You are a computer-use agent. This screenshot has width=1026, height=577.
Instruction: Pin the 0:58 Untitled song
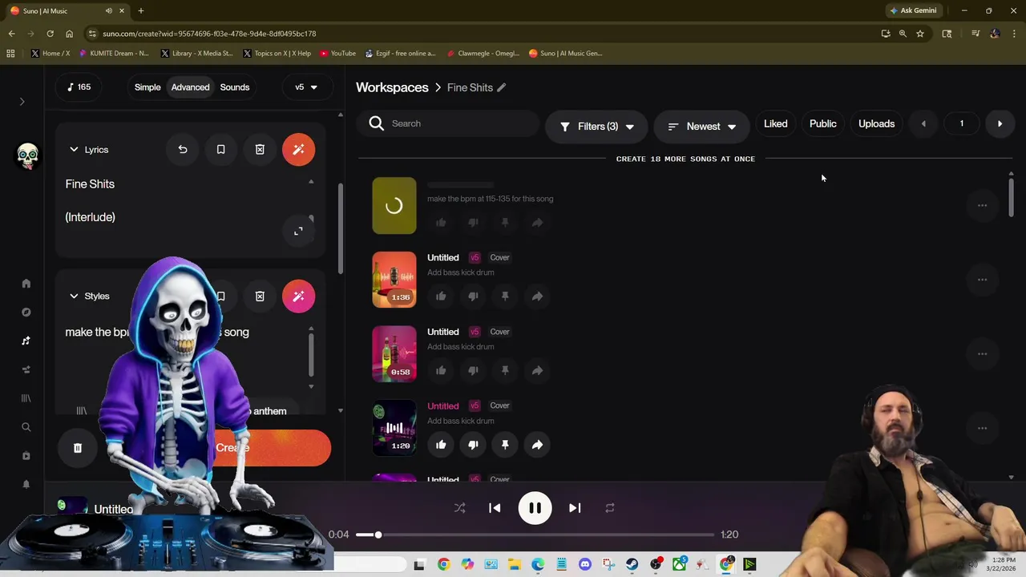coord(505,370)
